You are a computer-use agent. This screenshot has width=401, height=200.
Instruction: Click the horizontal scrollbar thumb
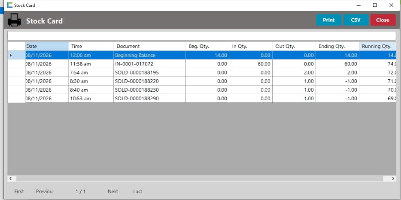(200, 179)
